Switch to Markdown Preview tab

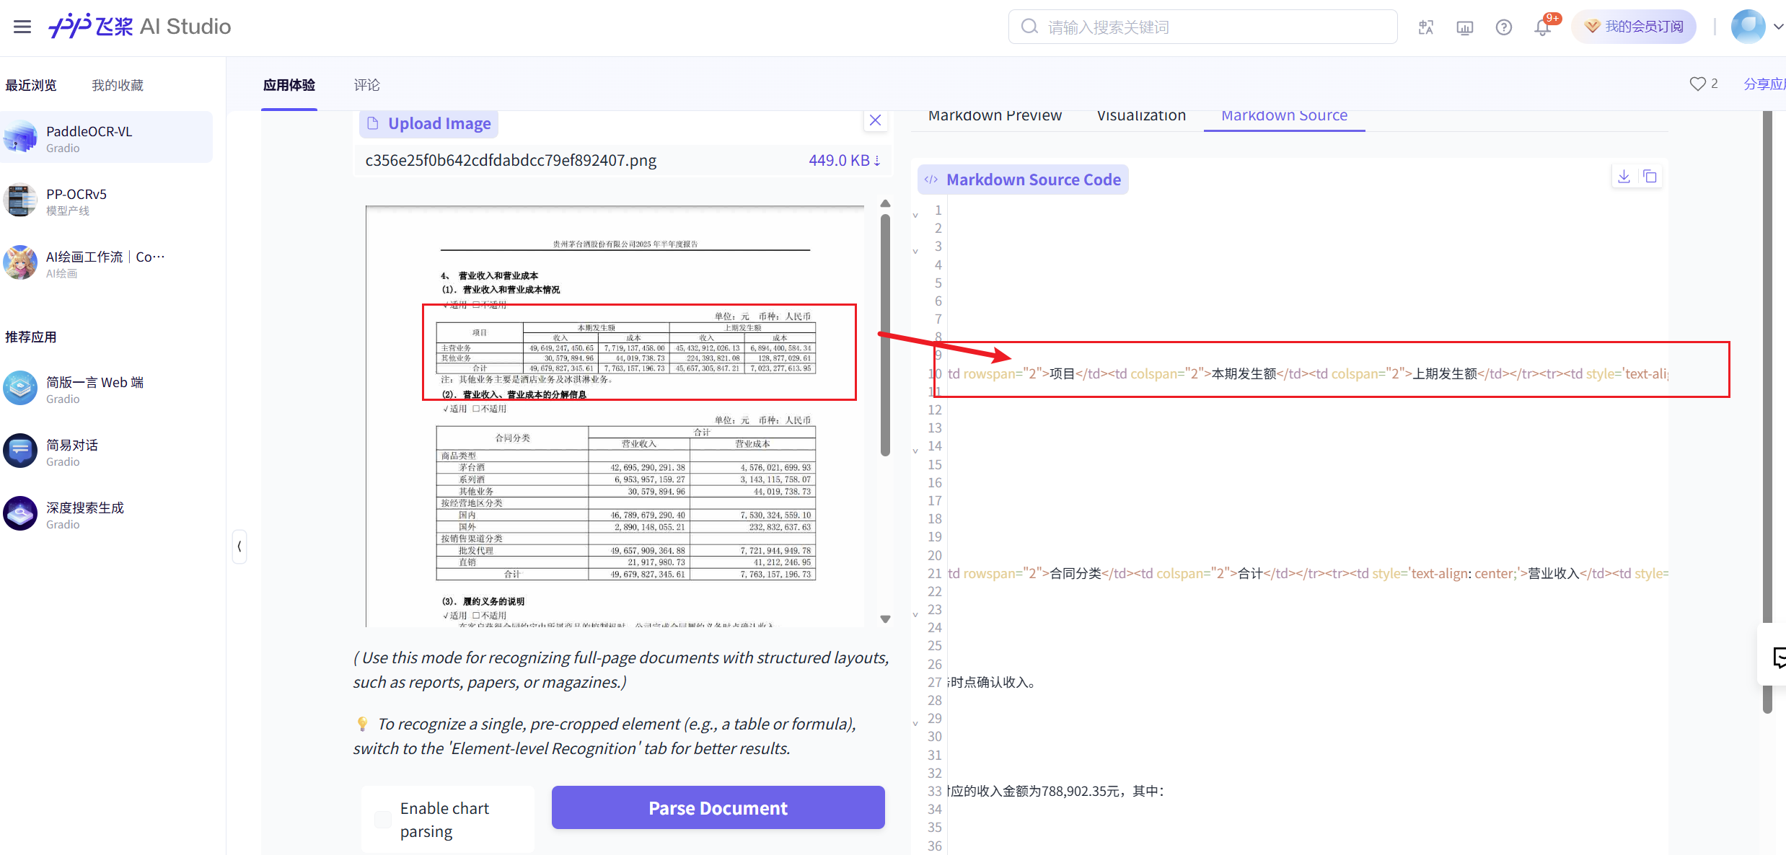click(995, 115)
